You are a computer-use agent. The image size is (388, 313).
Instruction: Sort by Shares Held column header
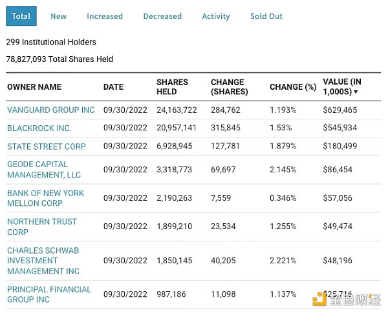pos(172,87)
